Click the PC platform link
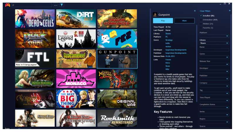Viewport: 235px width, 132px height. pos(167,37)
